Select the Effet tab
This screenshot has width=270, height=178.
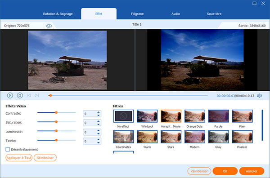pos(99,14)
